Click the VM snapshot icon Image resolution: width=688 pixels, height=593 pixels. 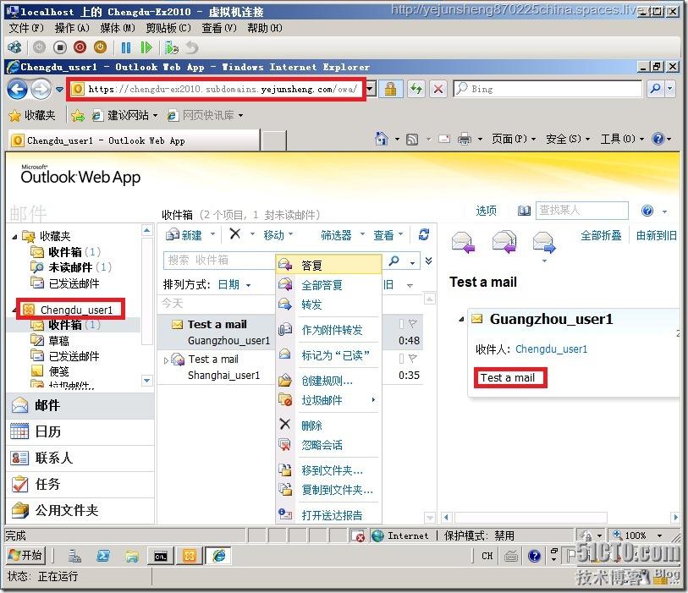tap(172, 47)
